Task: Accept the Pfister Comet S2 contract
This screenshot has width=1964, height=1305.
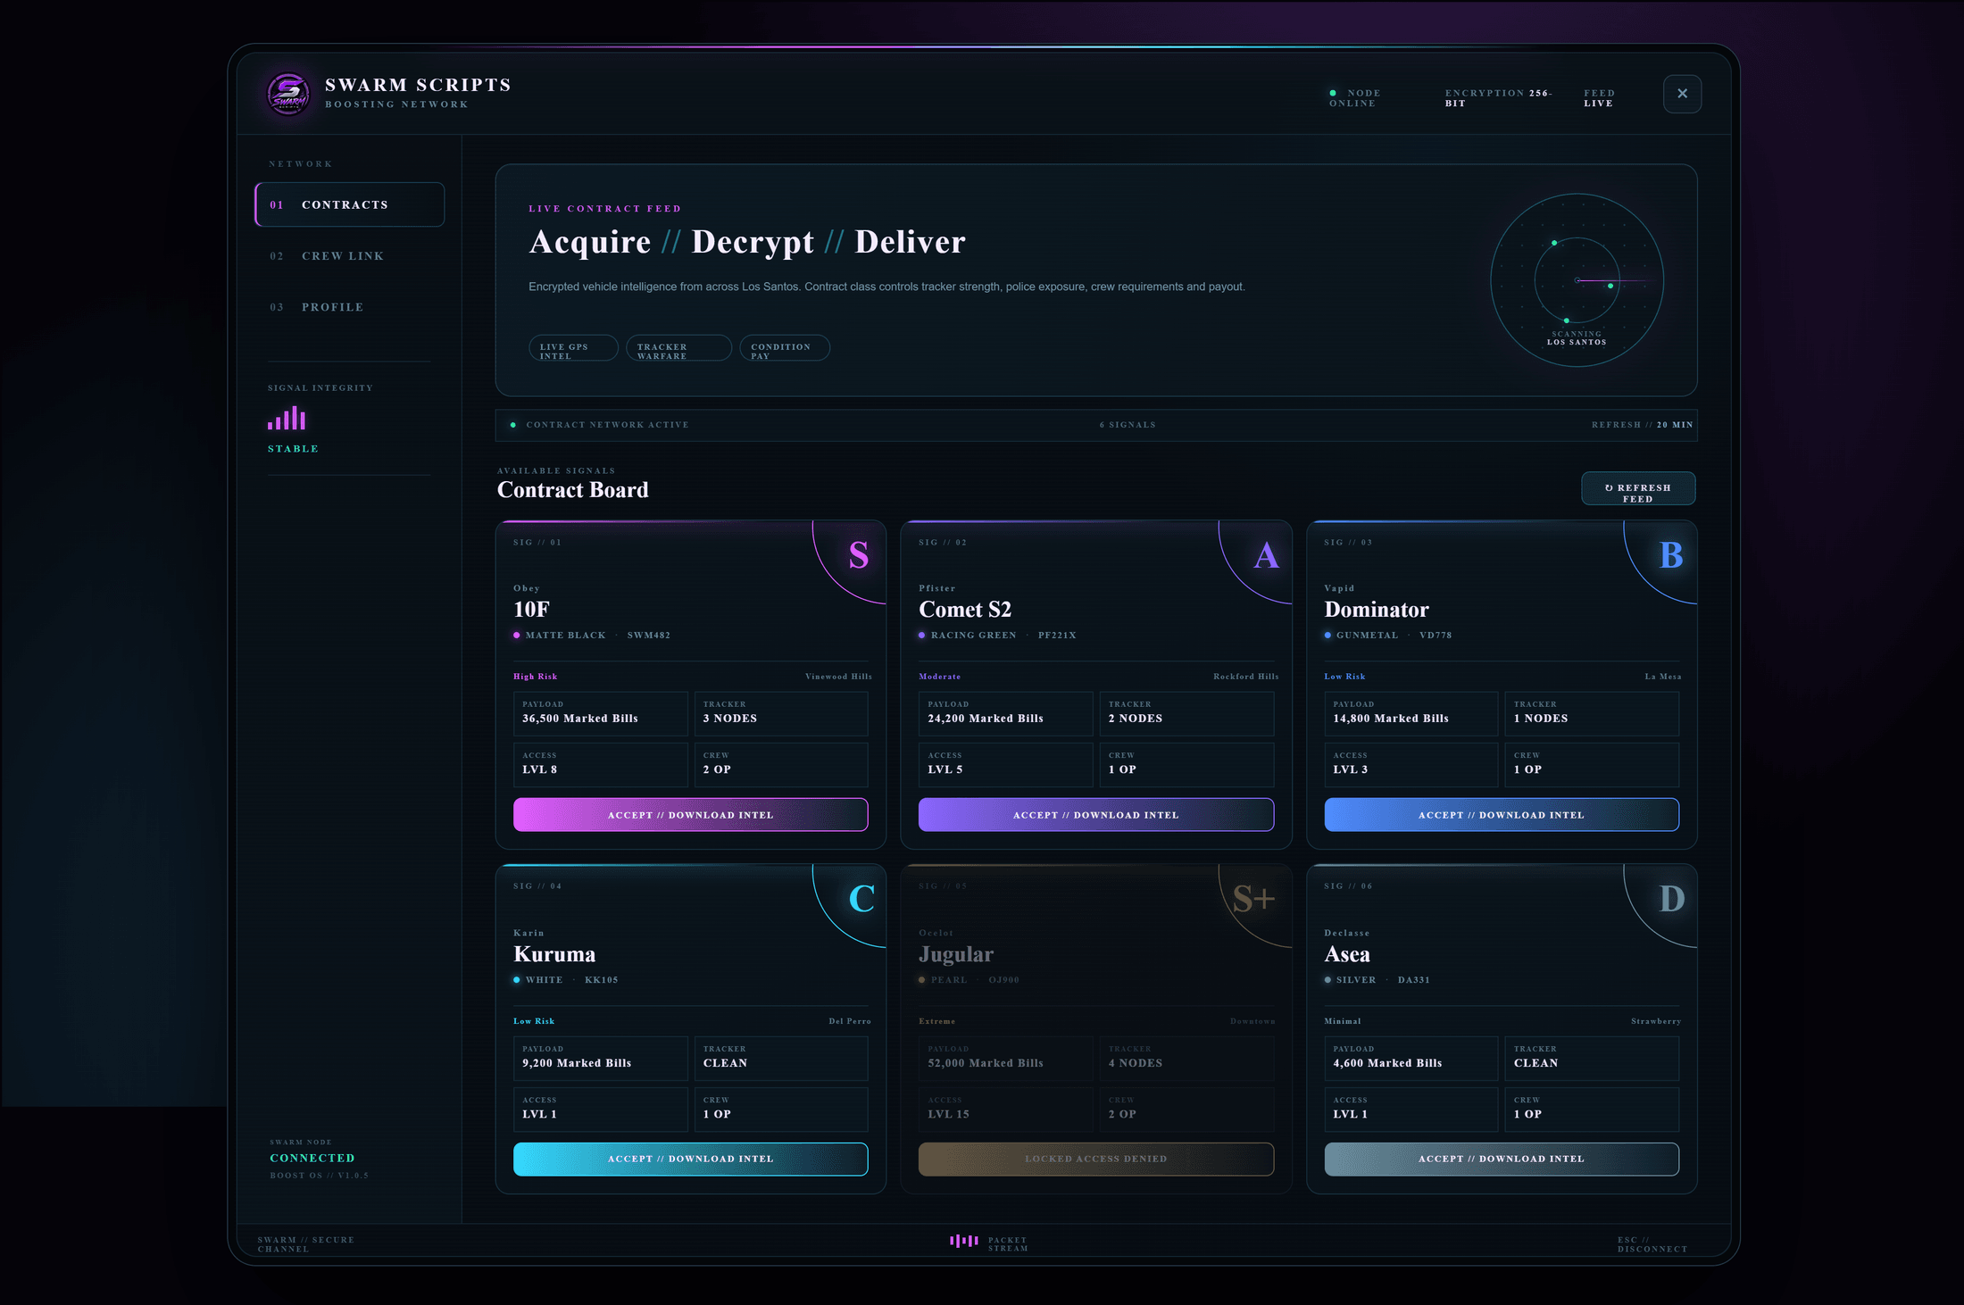Action: pos(1096,815)
